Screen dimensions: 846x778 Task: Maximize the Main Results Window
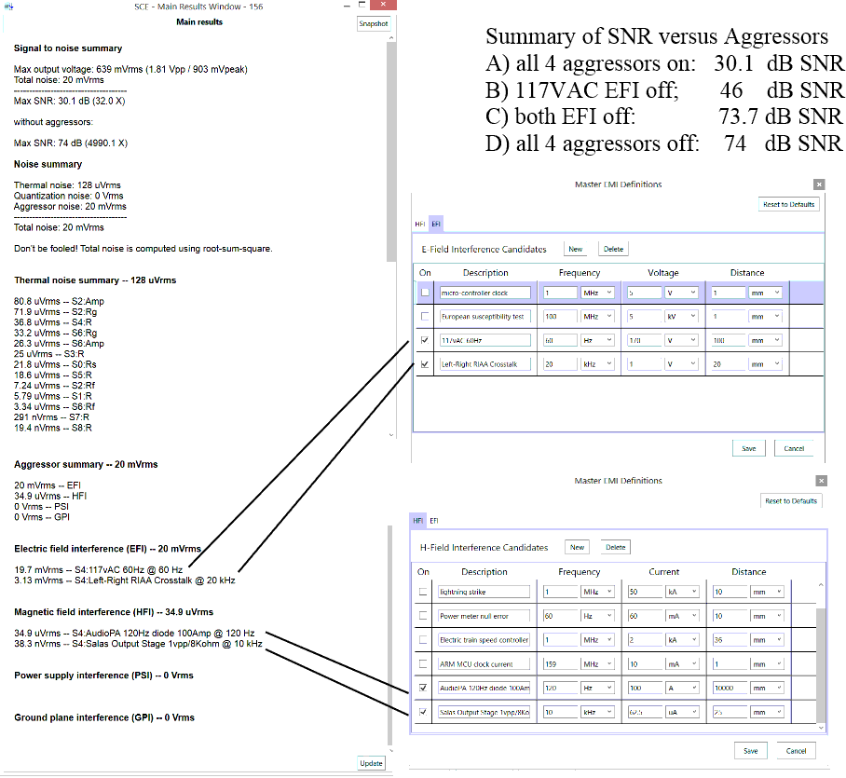[362, 5]
